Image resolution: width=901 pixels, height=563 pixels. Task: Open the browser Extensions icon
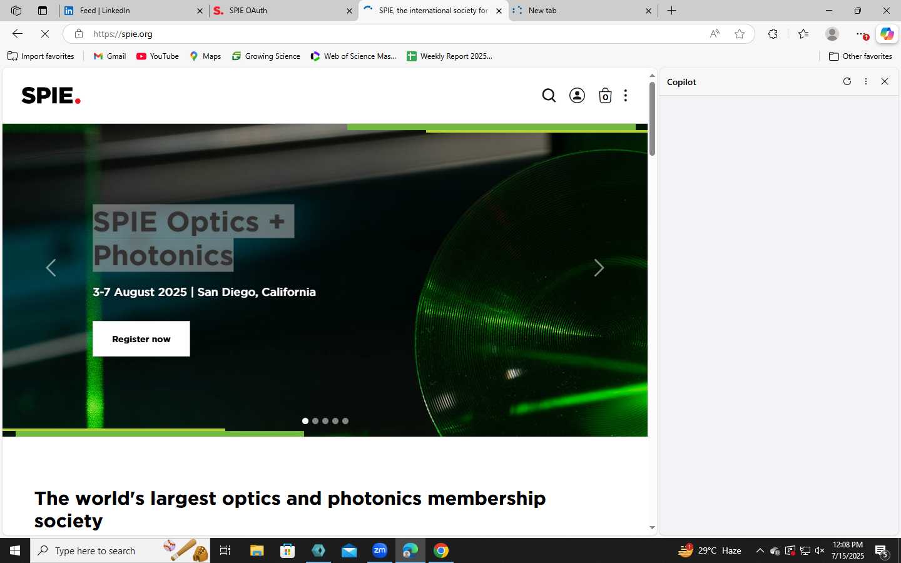773,34
